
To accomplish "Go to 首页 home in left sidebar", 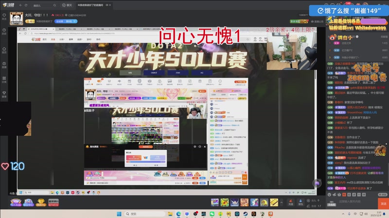I will [x=4, y=50].
